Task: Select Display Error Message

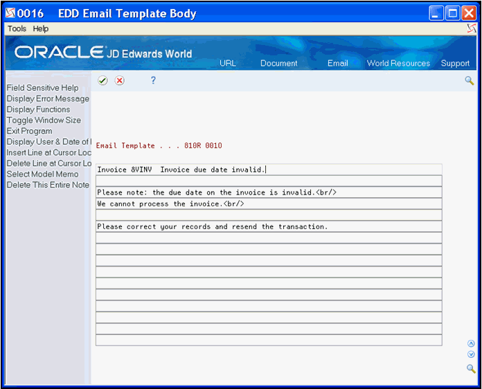Action: tap(48, 98)
